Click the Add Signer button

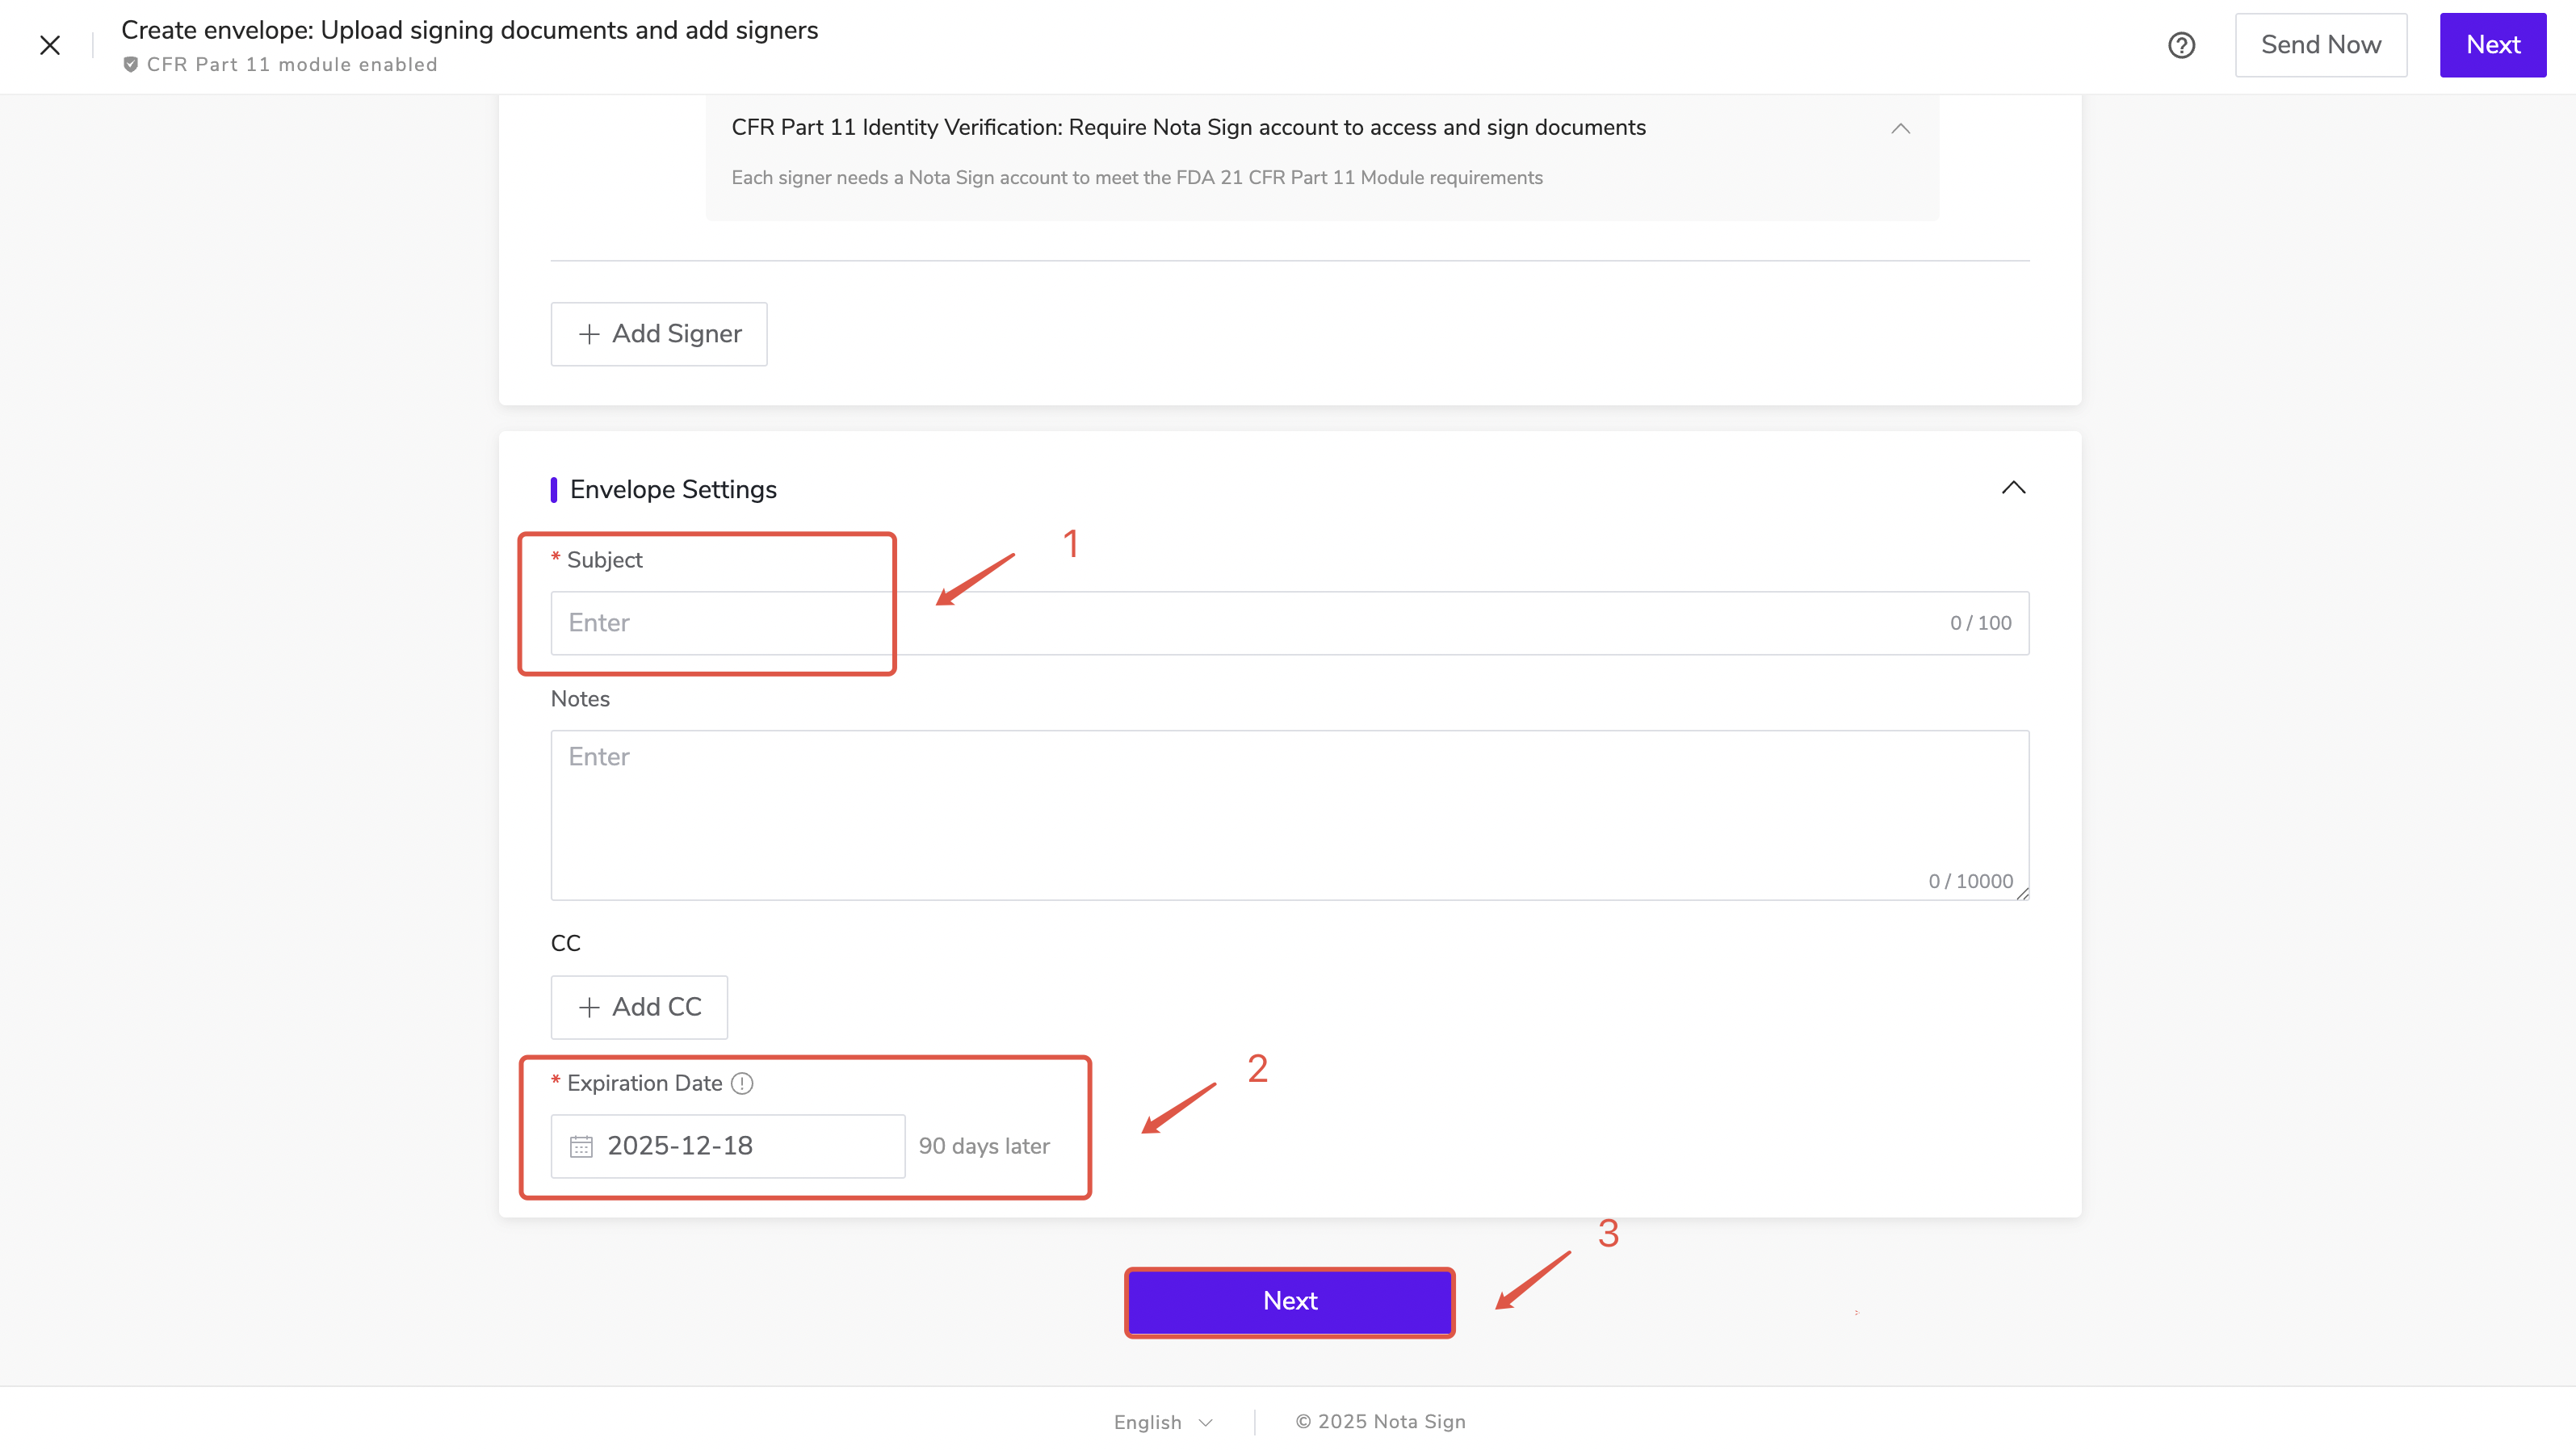659,334
